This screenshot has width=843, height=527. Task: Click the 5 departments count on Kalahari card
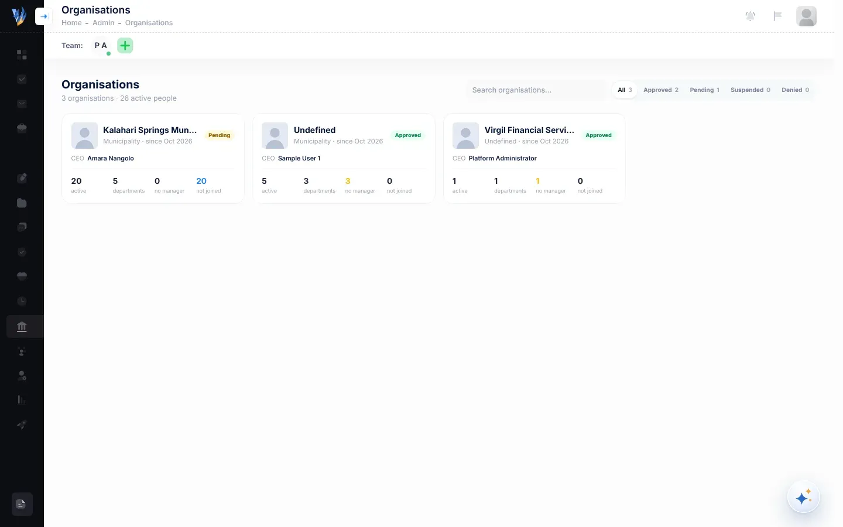pyautogui.click(x=115, y=182)
